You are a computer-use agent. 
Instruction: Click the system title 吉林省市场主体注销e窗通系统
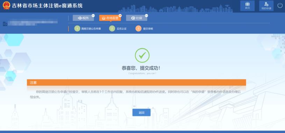[47, 6]
